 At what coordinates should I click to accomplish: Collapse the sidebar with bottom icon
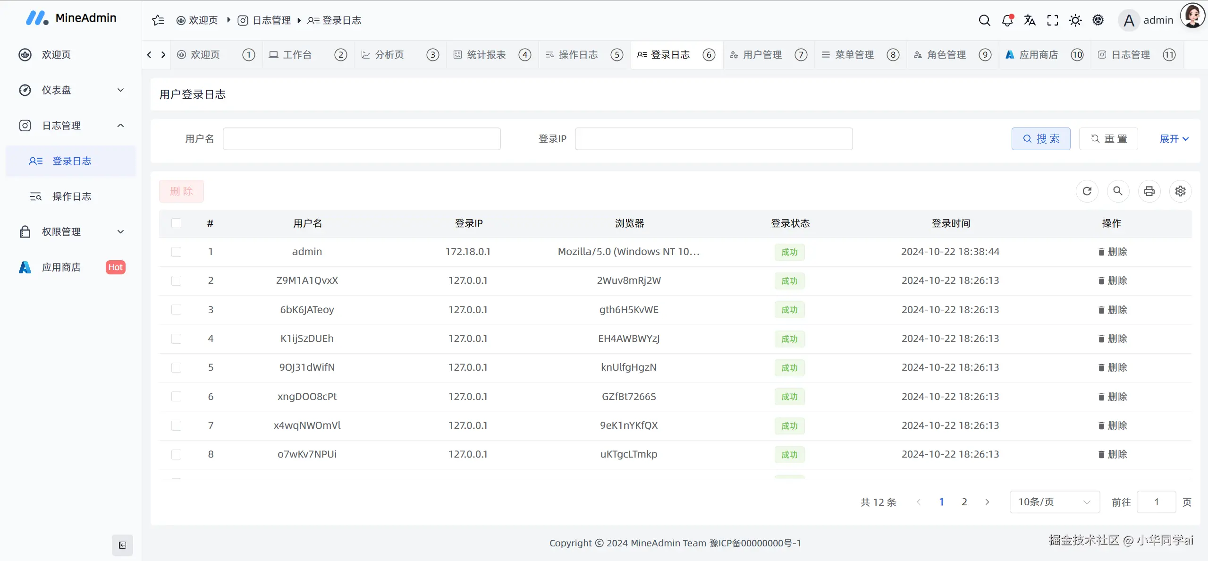(122, 545)
